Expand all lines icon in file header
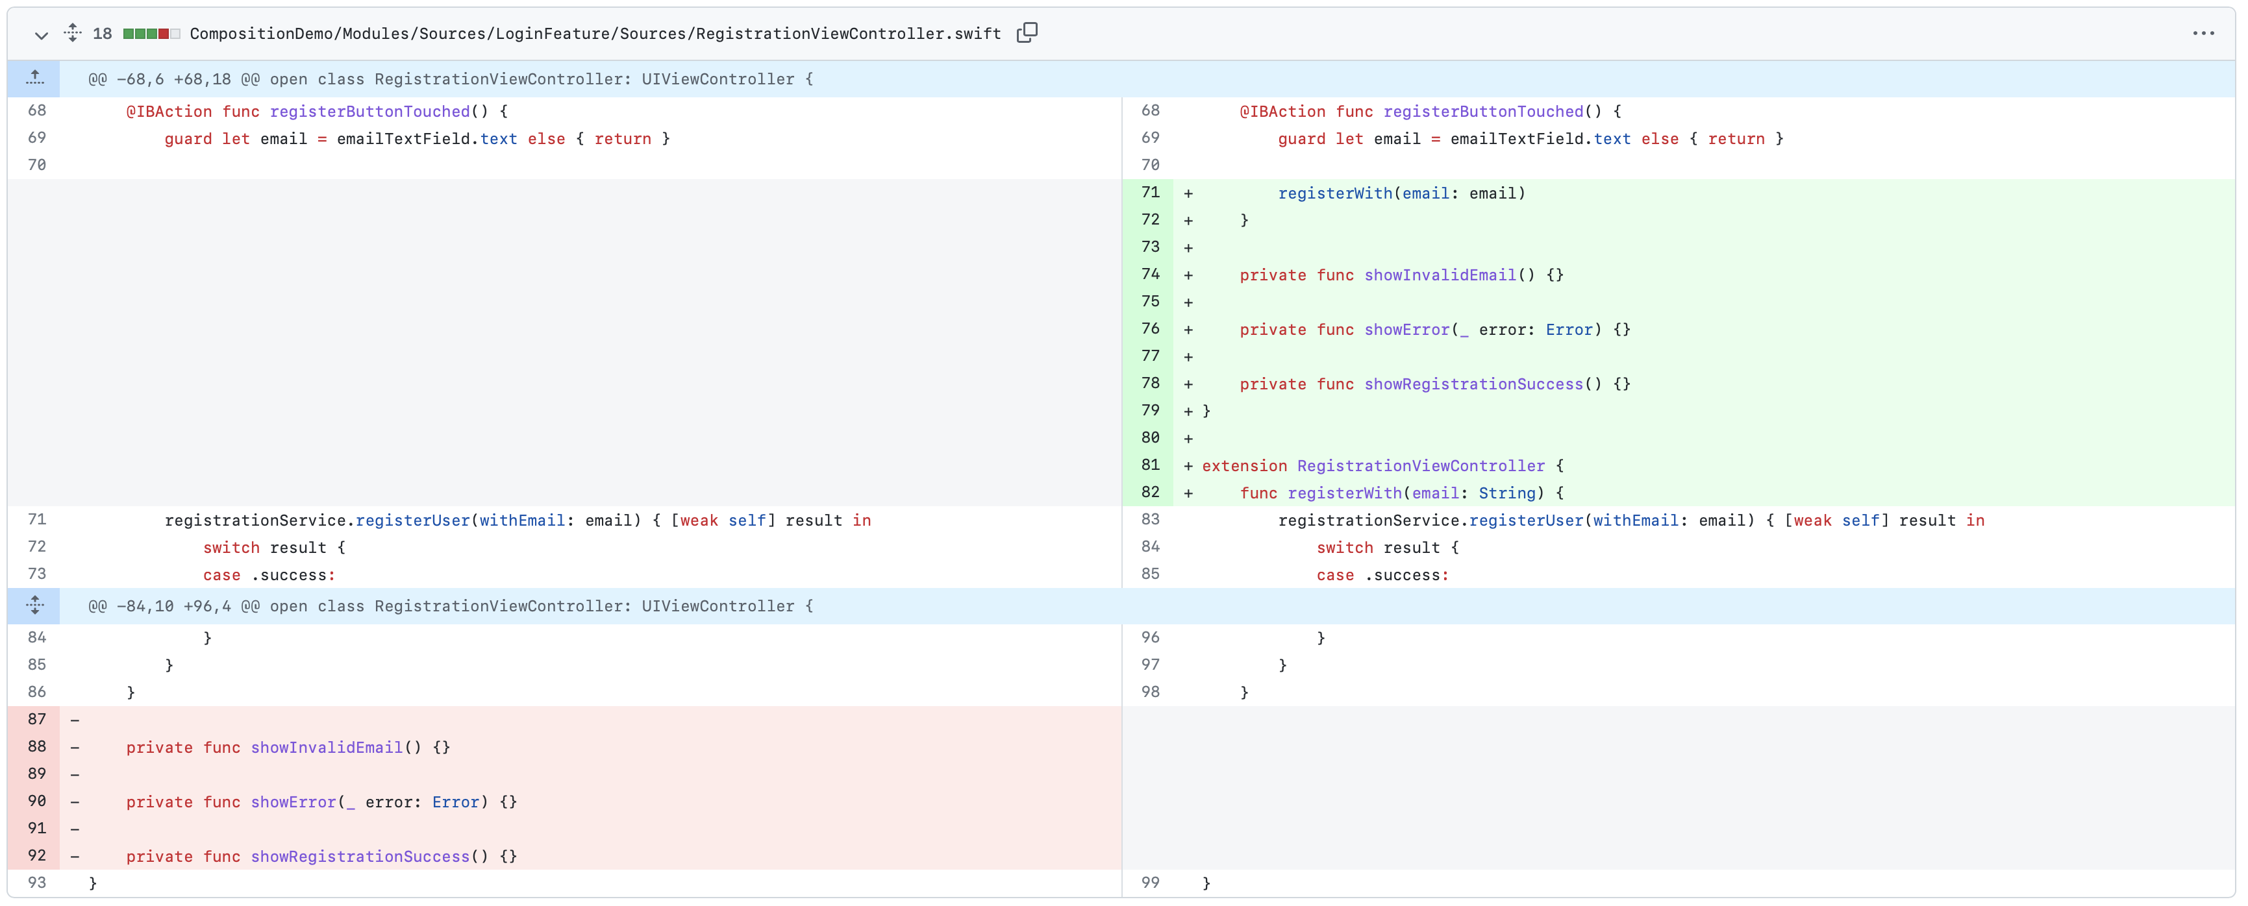The height and width of the screenshot is (906, 2248). 73,33
